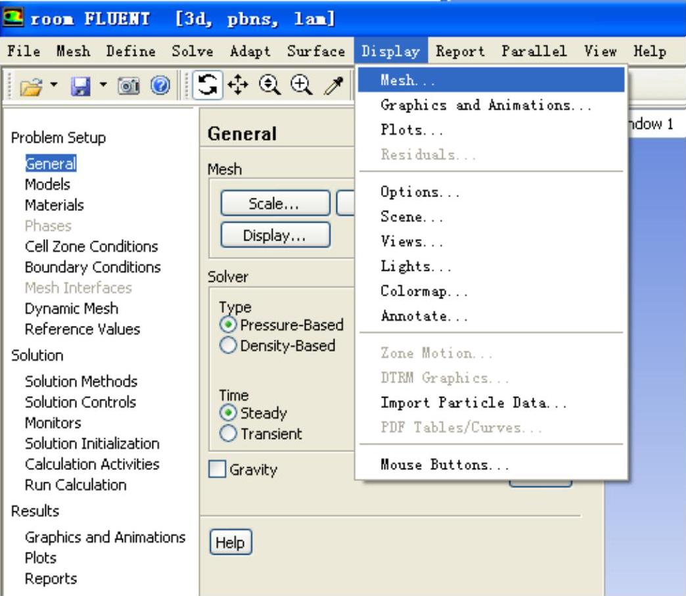The width and height of the screenshot is (686, 596).
Task: Open the Adapt menu
Action: 250,51
